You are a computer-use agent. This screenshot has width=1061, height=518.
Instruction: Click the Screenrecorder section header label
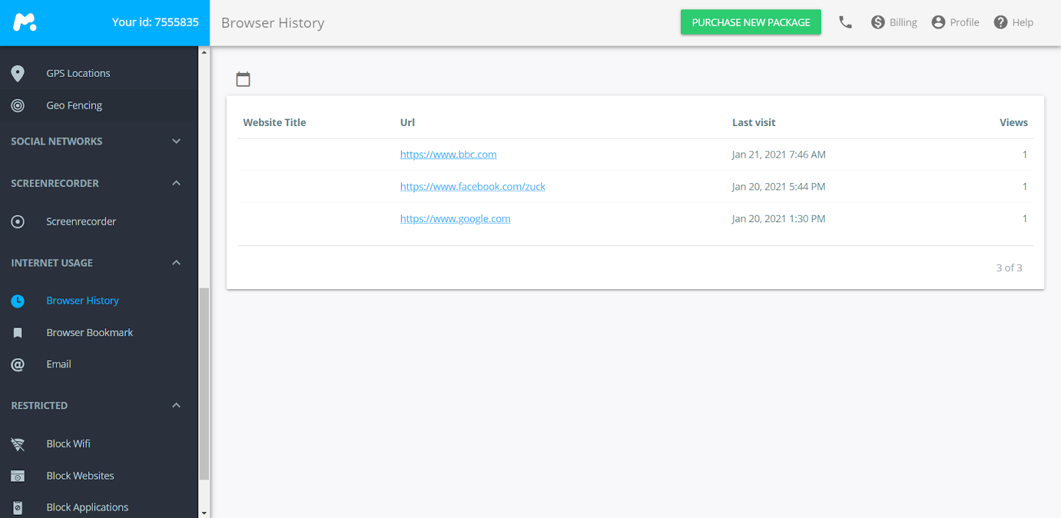point(55,184)
